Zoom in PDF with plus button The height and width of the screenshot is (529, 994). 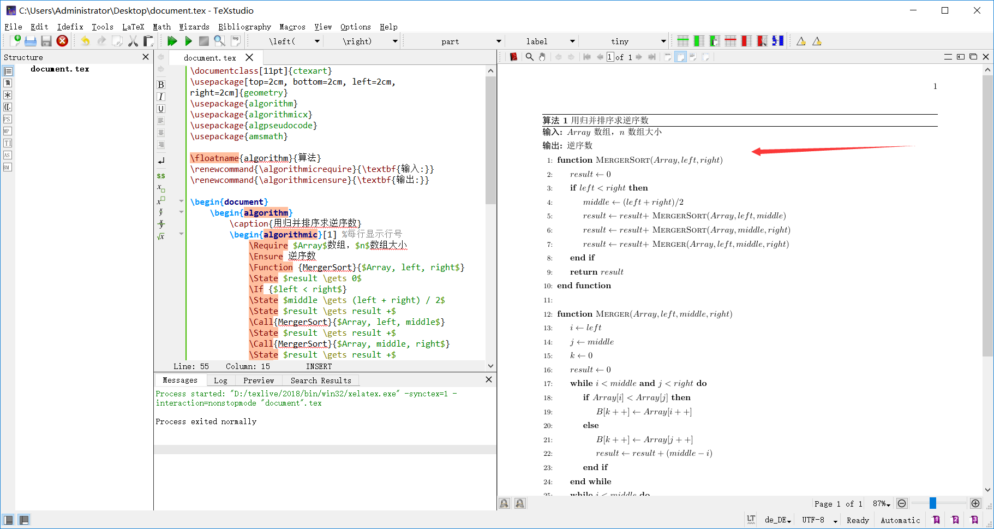[x=975, y=503]
